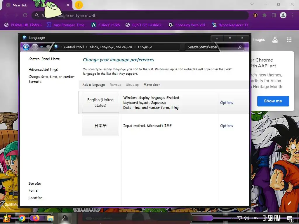
Task: Open Images link on Chrome new tab page
Action: (259, 40)
